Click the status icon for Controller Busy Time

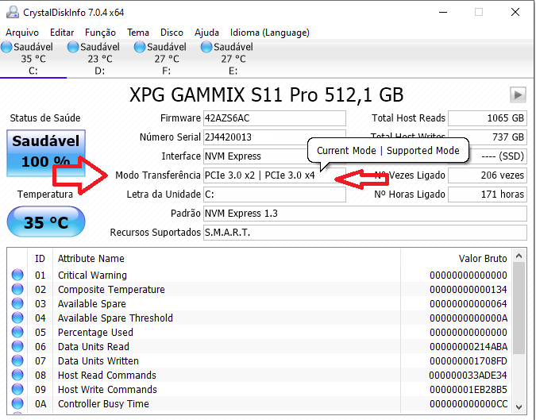[17, 404]
